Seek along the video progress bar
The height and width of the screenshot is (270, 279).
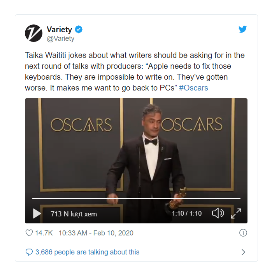[136, 198]
